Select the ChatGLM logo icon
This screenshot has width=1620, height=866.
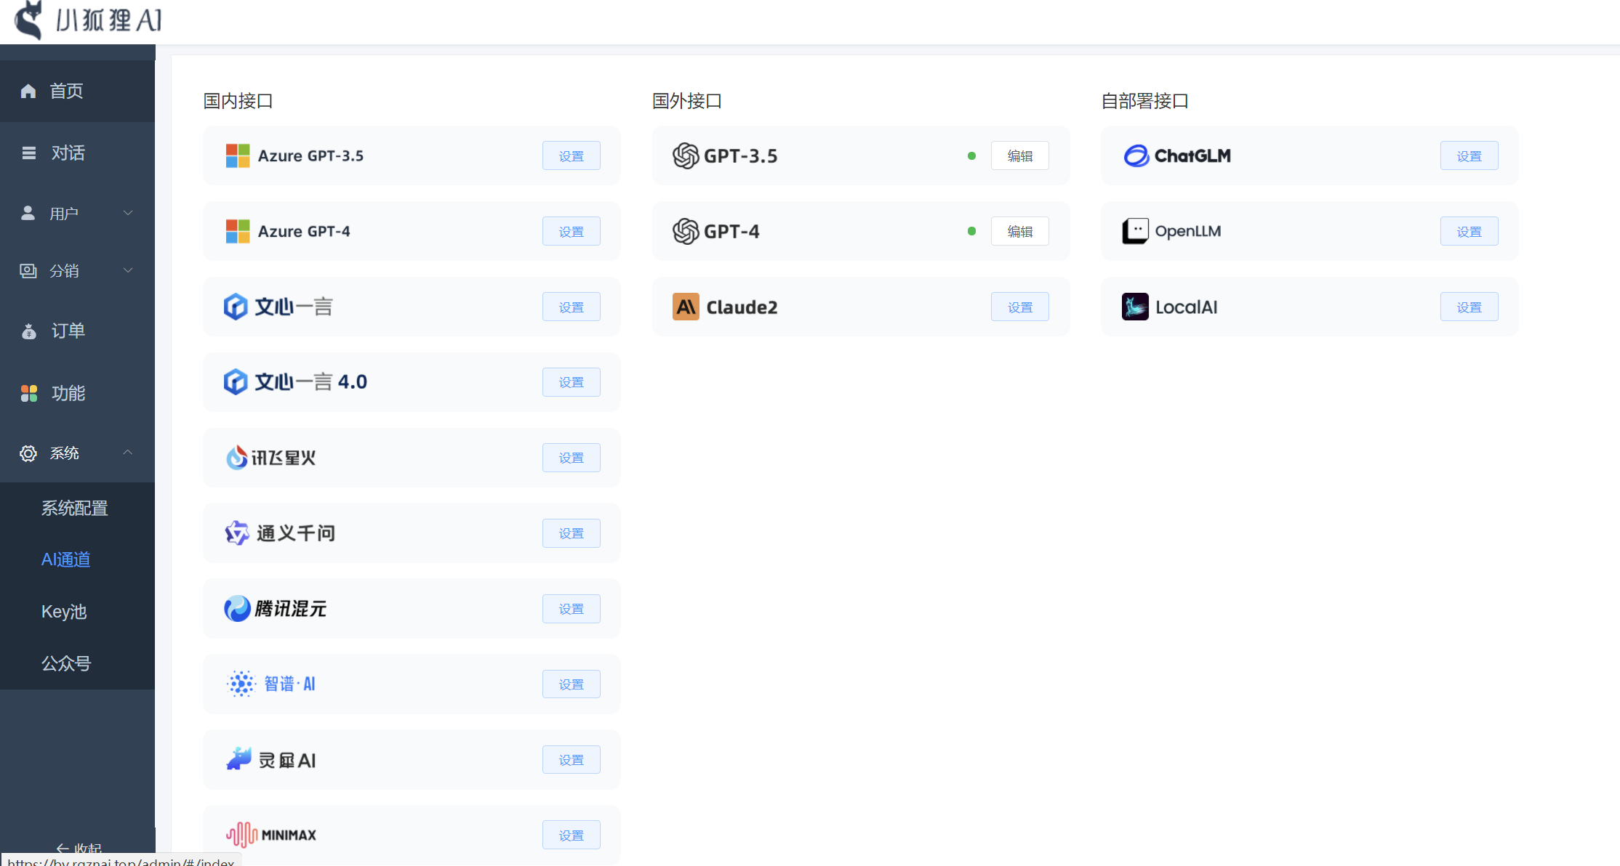coord(1135,155)
